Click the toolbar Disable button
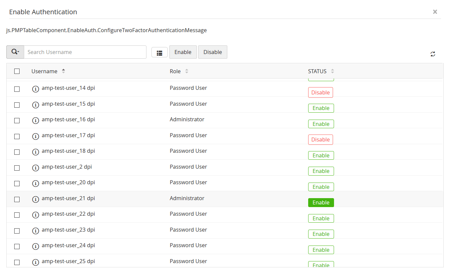 coord(212,52)
